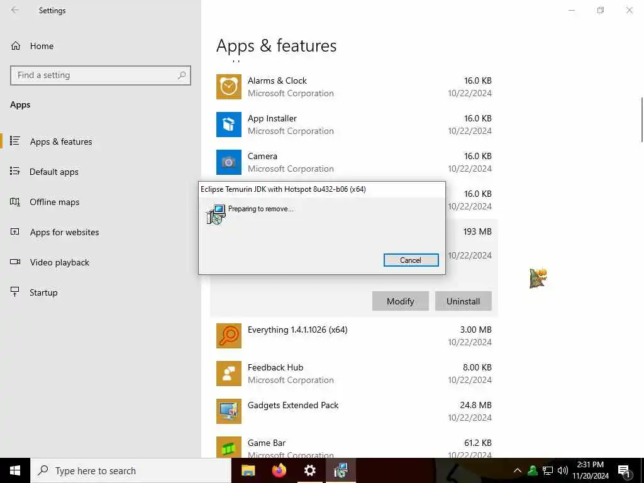
Task: Open the taskbar volume control
Action: [x=563, y=470]
